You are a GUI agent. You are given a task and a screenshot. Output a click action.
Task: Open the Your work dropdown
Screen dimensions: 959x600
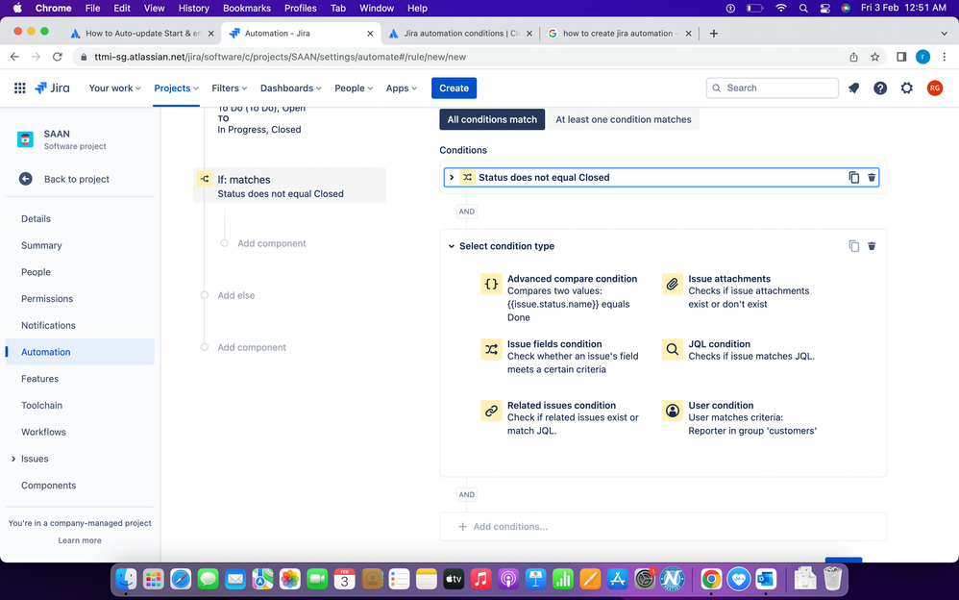pyautogui.click(x=115, y=88)
